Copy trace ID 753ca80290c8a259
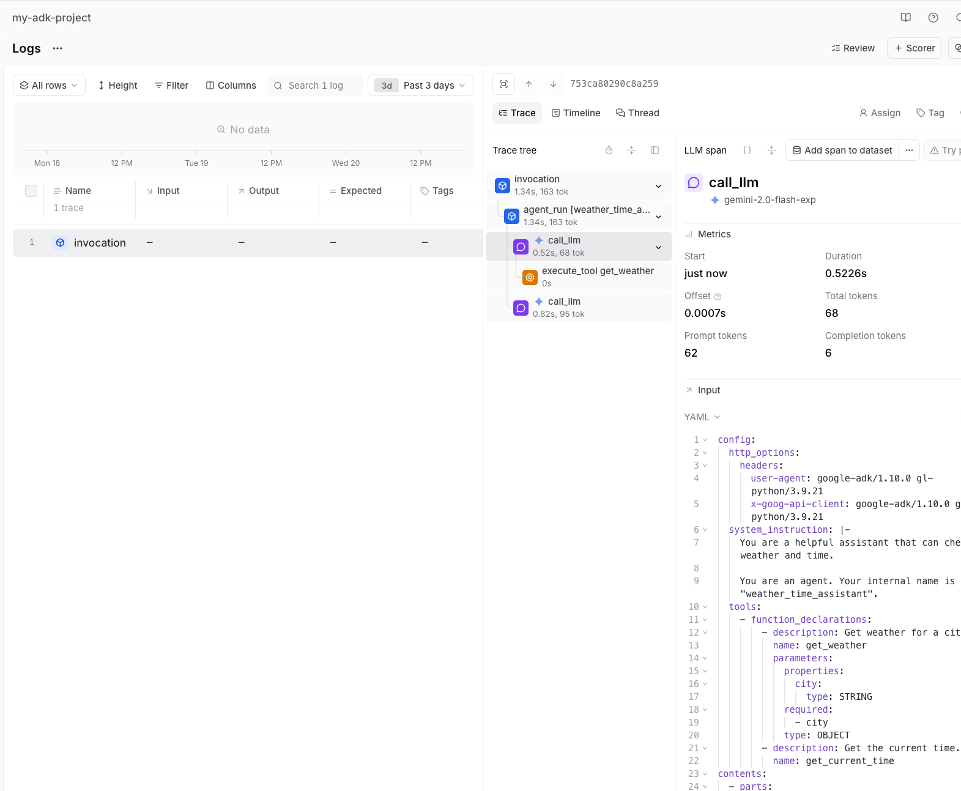The width and height of the screenshot is (961, 791). (x=614, y=84)
